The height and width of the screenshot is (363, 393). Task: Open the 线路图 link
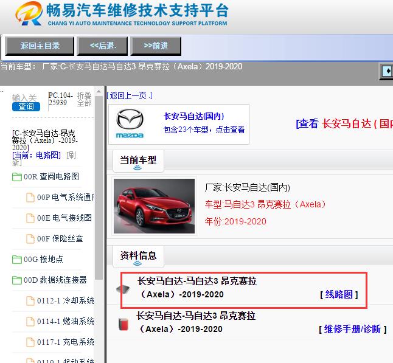(339, 294)
